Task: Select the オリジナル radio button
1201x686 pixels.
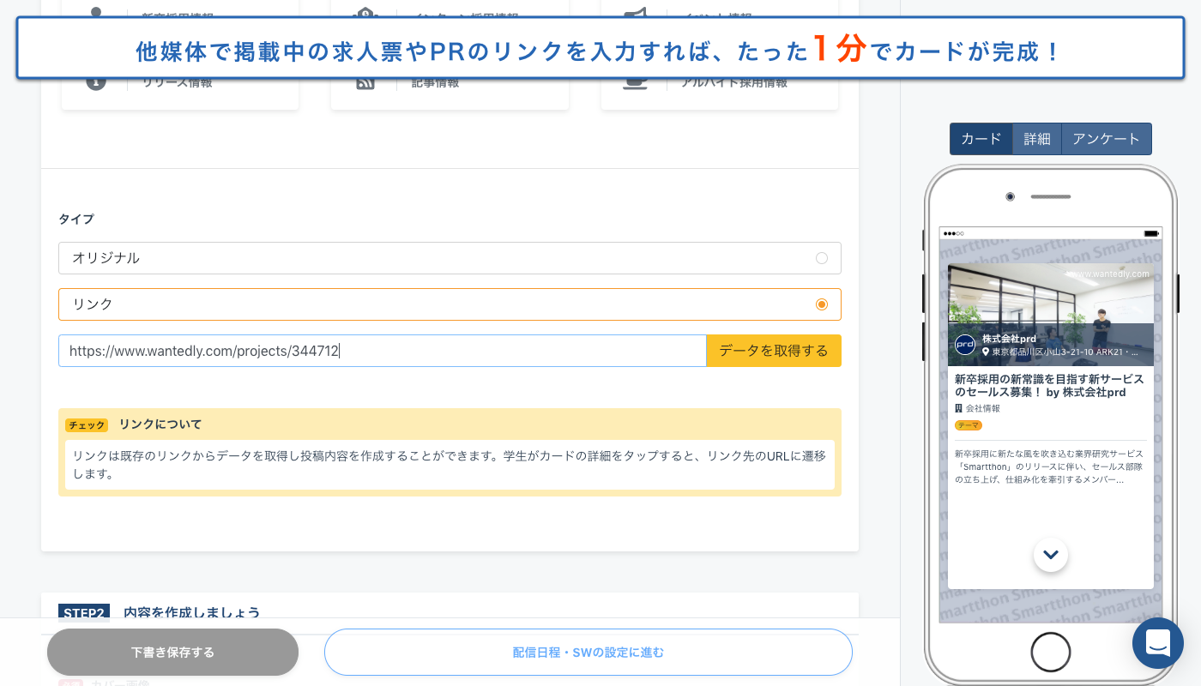Action: pyautogui.click(x=821, y=257)
